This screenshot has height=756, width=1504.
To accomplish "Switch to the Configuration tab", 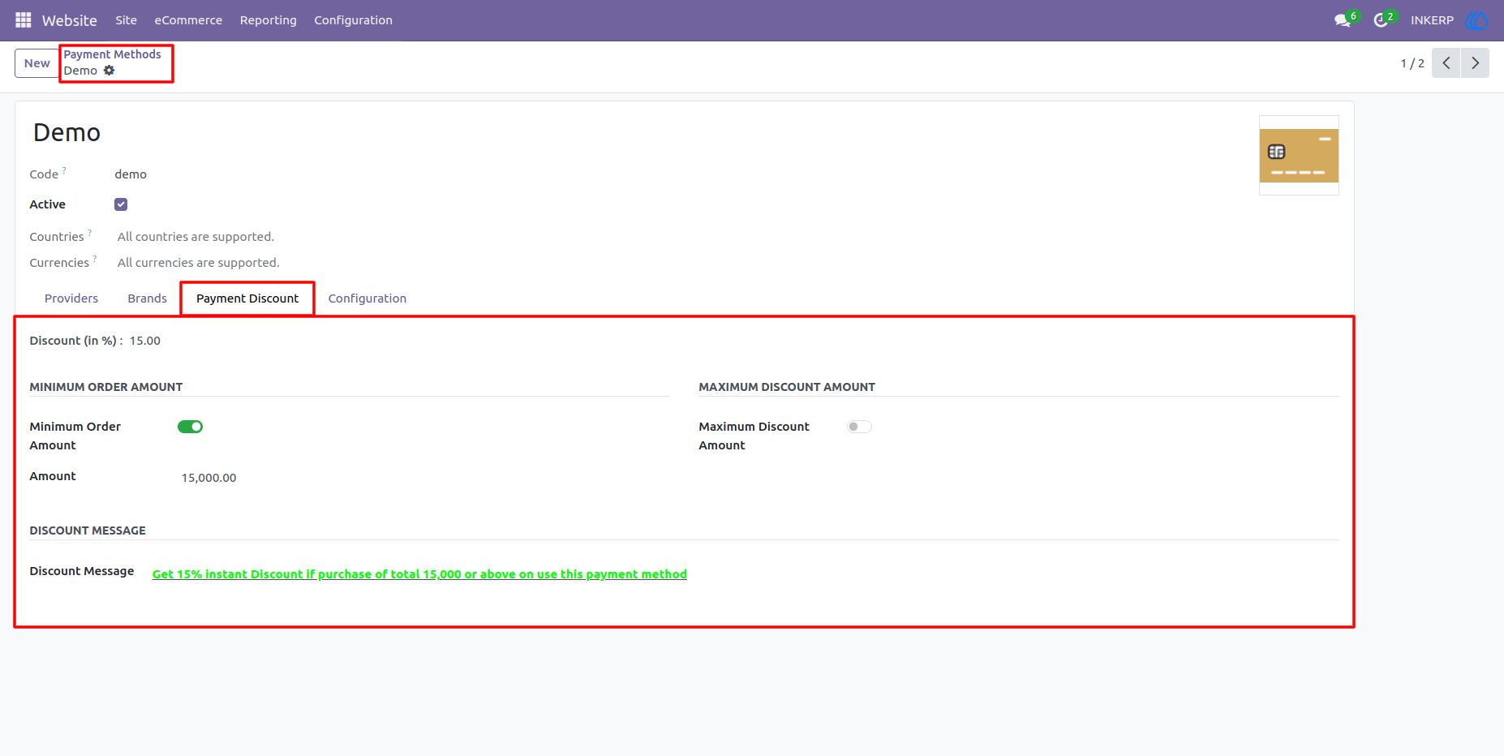I will point(367,299).
